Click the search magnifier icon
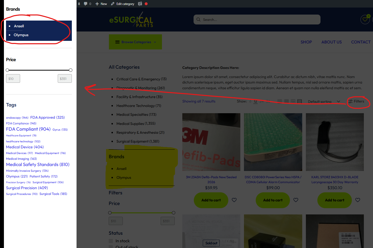The width and height of the screenshot is (373, 248). pyautogui.click(x=199, y=20)
